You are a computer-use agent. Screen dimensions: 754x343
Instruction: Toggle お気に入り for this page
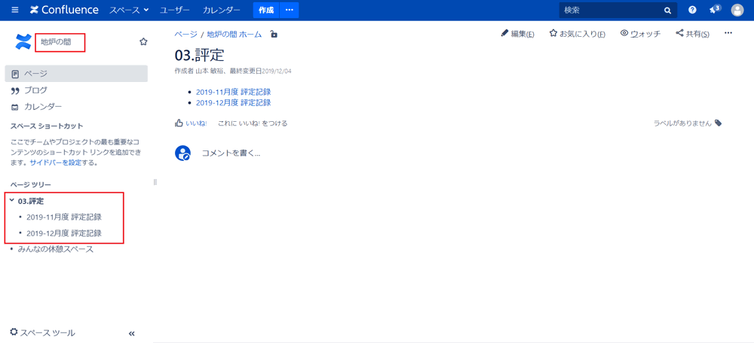577,34
